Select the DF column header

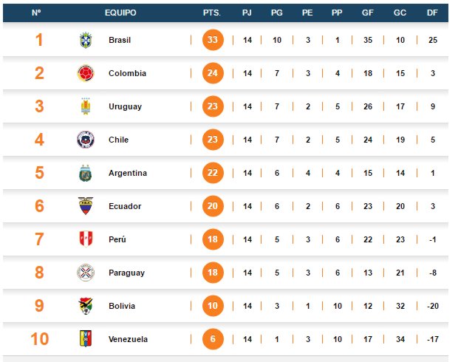point(432,13)
